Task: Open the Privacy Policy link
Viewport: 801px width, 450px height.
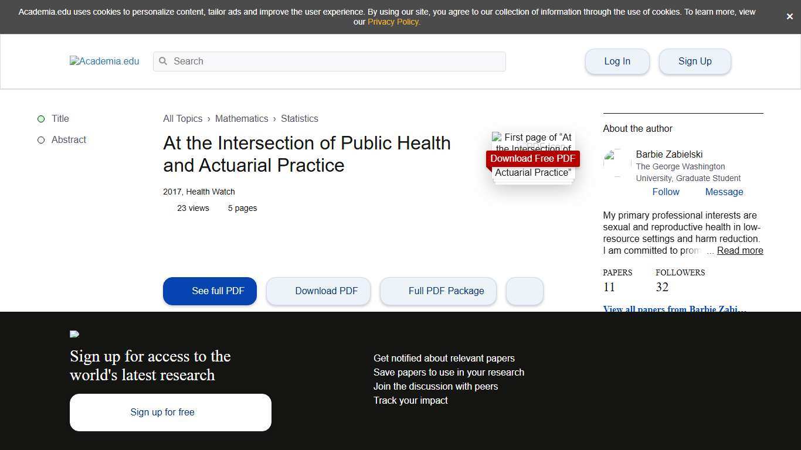Action: tap(393, 22)
